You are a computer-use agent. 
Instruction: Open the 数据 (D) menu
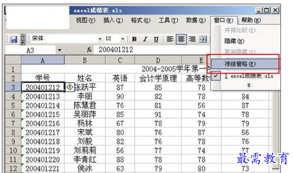(x=196, y=20)
